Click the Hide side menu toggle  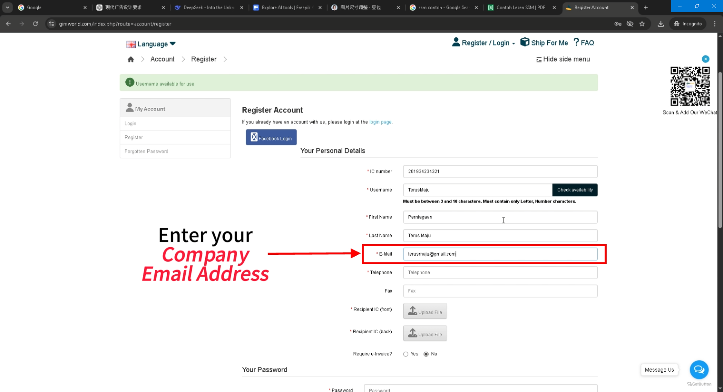(563, 60)
